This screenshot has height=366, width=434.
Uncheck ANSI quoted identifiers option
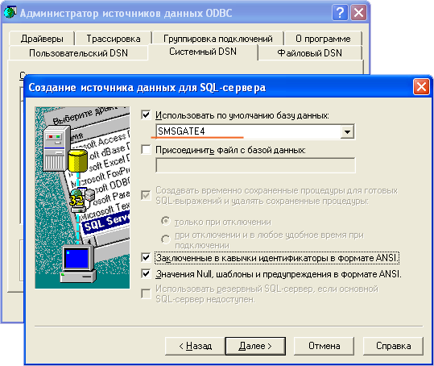146,258
